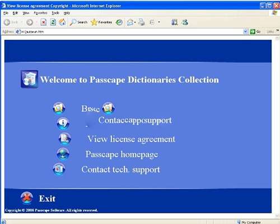Image resolution: width=280 pixels, height=224 pixels.
Task: Expand the Links toolbar chevron
Action: point(278,30)
